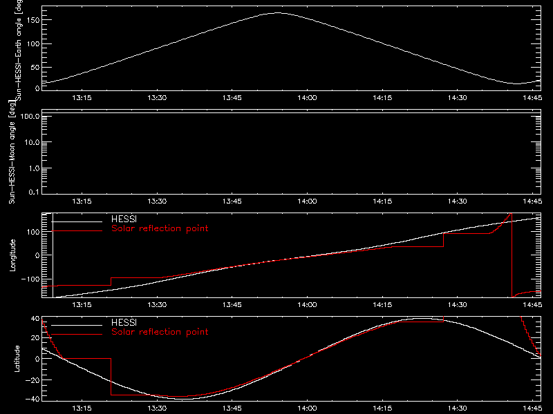Select HESSI legend label in Longitude plot

(124, 219)
